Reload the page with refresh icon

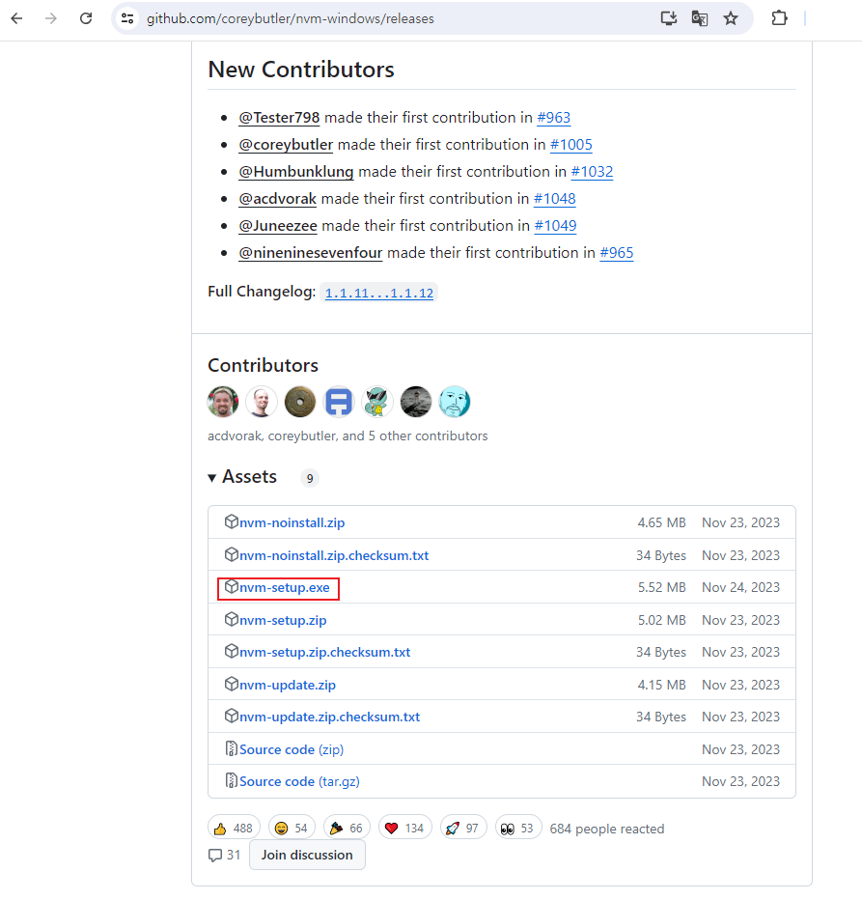tap(86, 18)
